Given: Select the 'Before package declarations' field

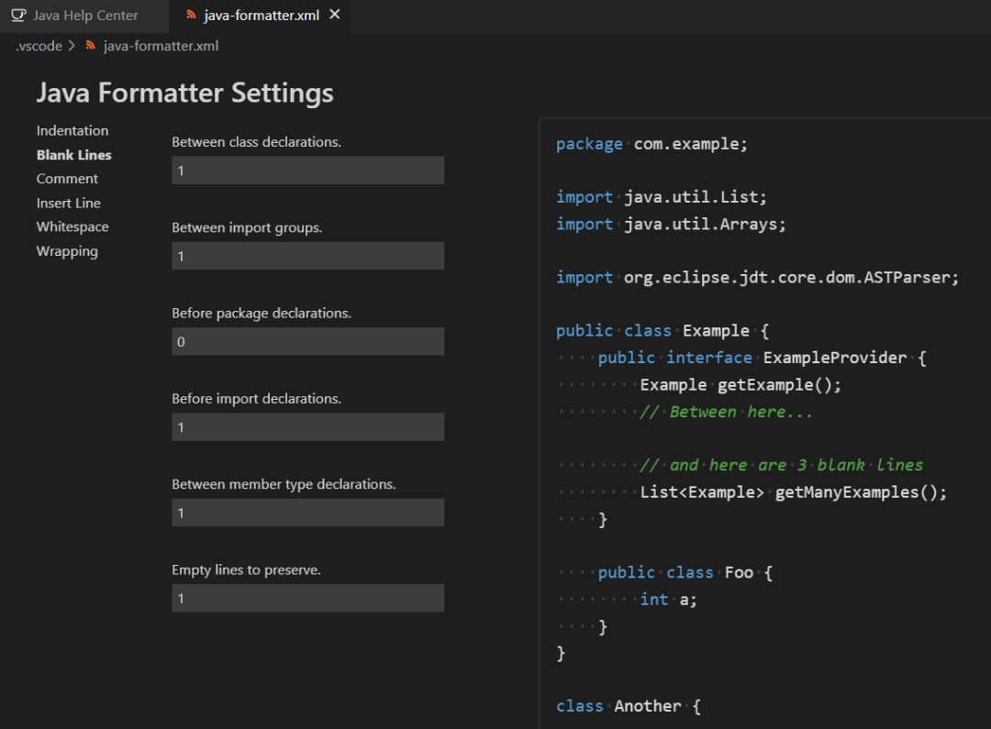Looking at the screenshot, I should point(307,341).
